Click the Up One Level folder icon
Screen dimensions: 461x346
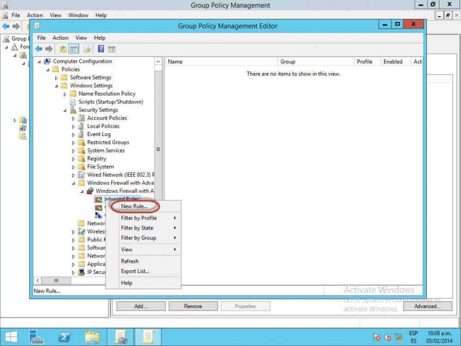[63, 49]
